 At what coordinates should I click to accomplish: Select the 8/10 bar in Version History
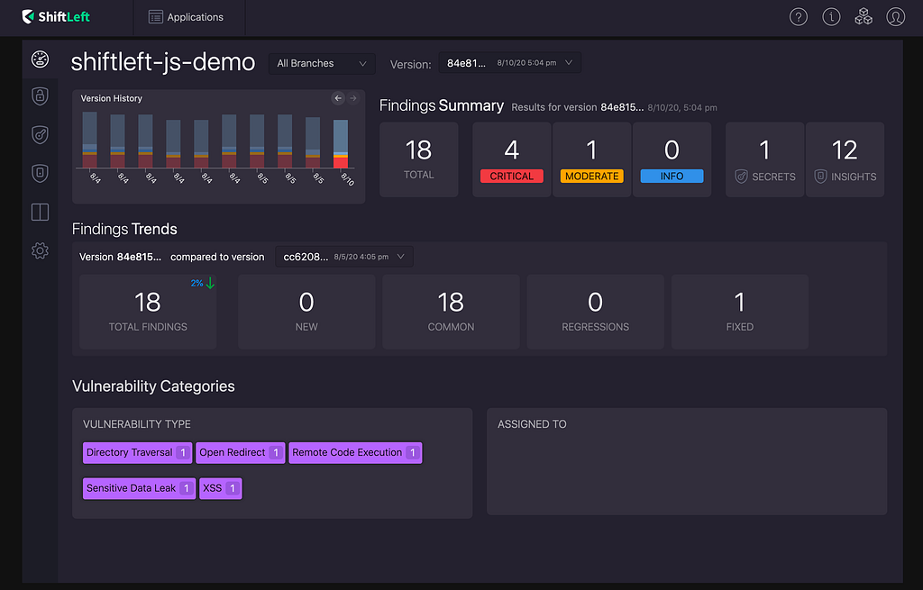point(340,144)
